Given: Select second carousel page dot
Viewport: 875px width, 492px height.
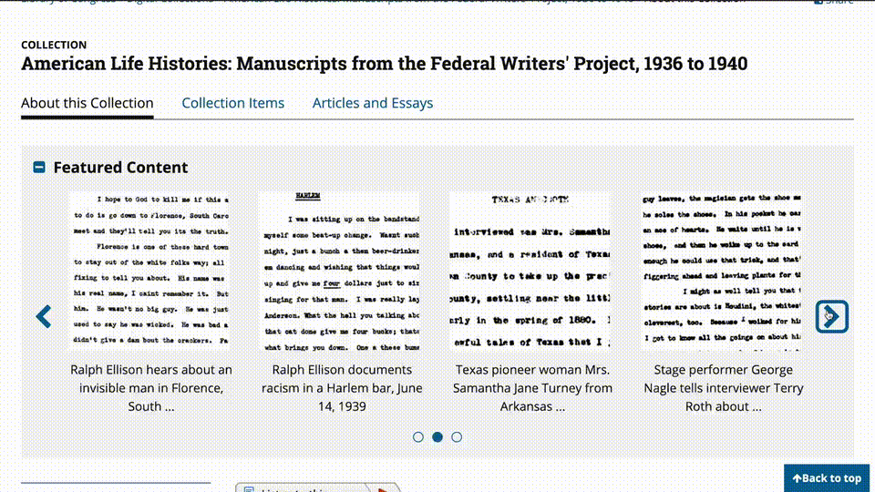Looking at the screenshot, I should click(x=437, y=436).
